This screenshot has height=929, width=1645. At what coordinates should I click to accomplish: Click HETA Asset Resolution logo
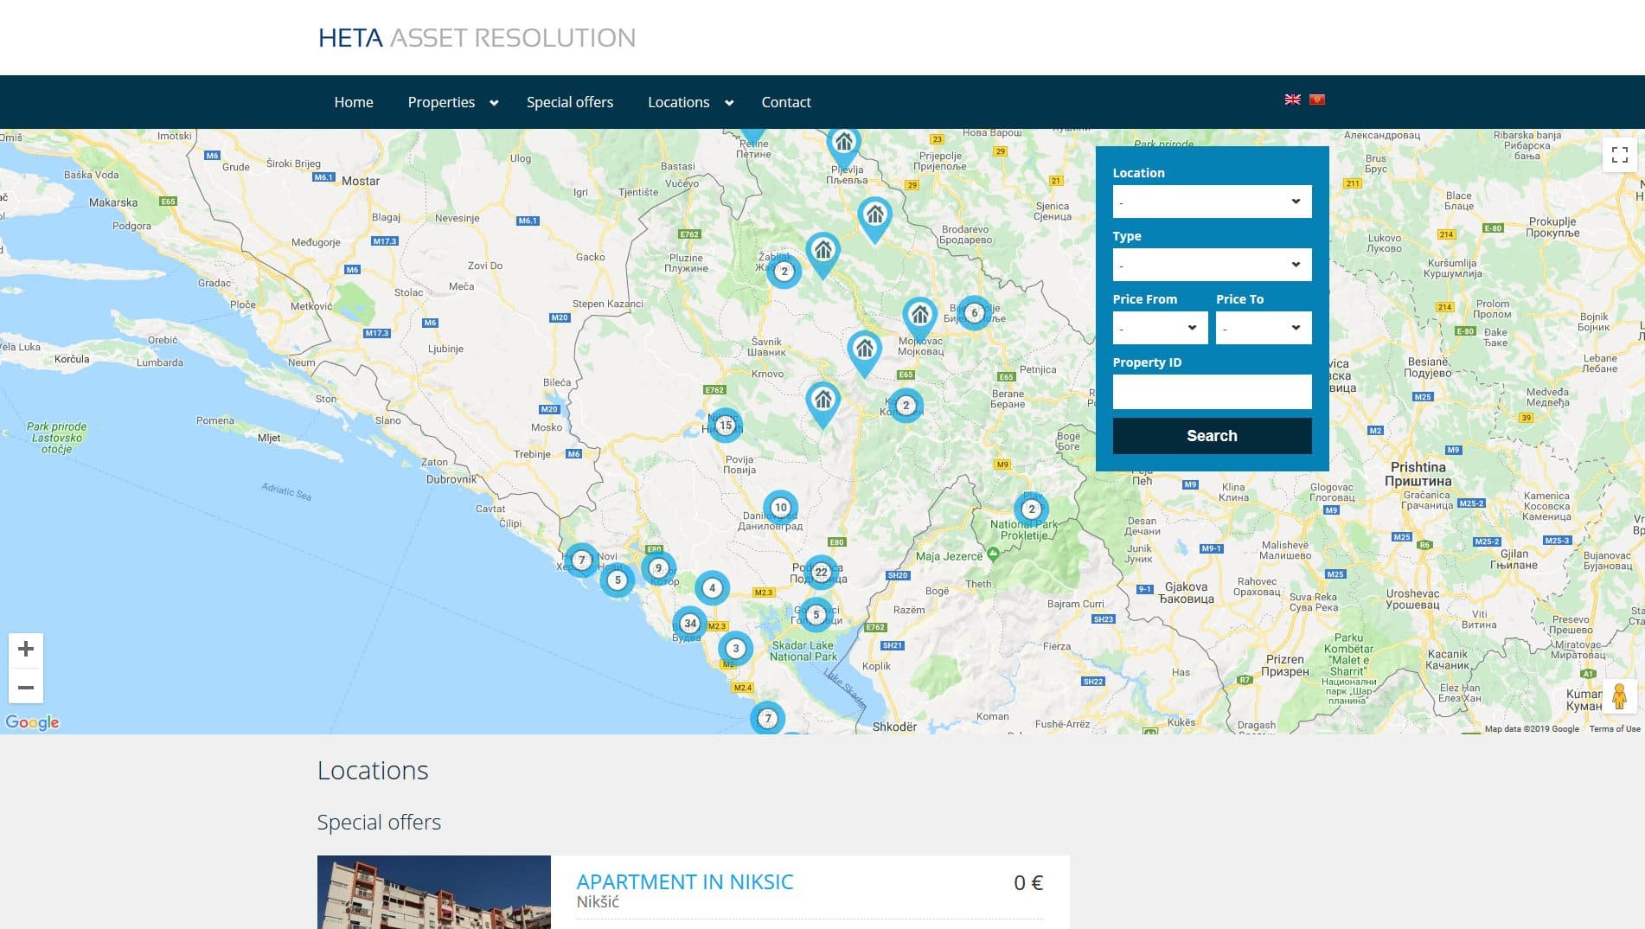point(477,38)
